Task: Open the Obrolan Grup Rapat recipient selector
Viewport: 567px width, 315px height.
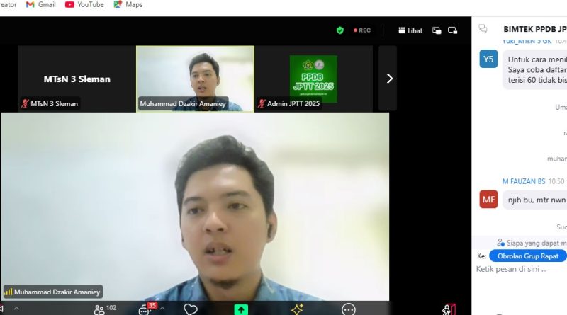Action: click(x=527, y=256)
